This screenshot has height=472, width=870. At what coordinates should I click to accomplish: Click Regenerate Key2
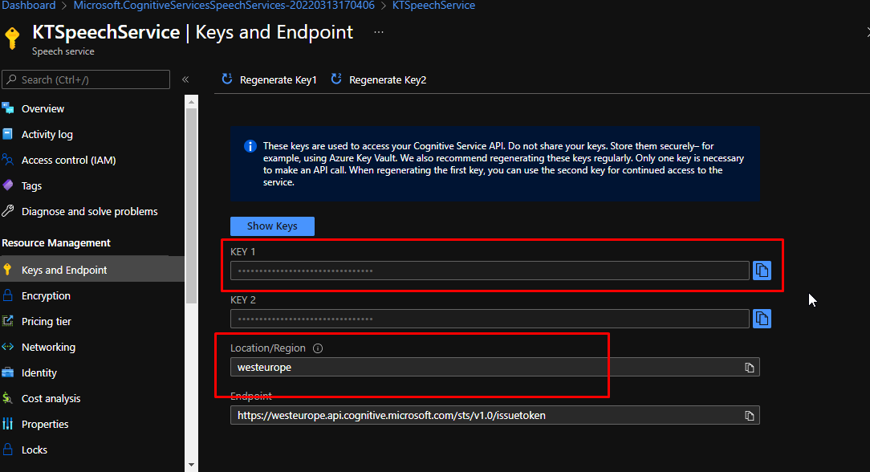point(379,79)
